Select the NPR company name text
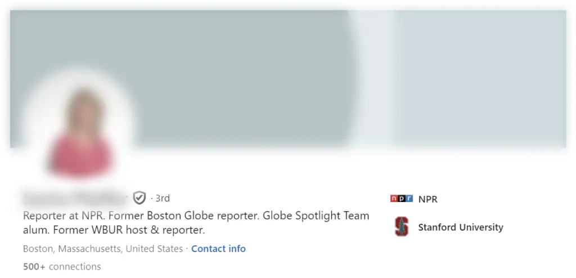Viewport: 576px width, 278px height. 428,199
